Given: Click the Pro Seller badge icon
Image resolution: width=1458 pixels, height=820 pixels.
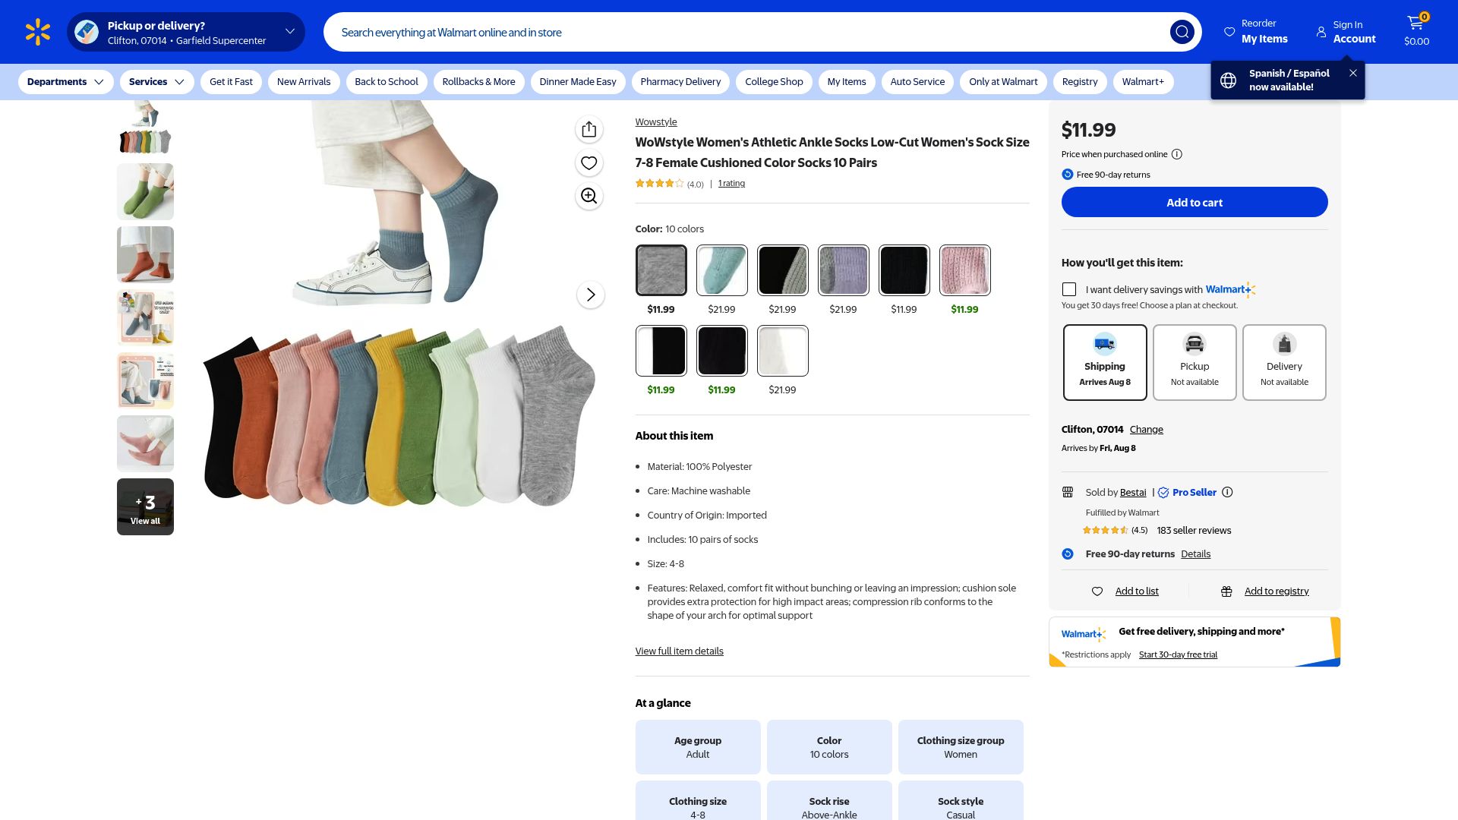Looking at the screenshot, I should 1163,493.
